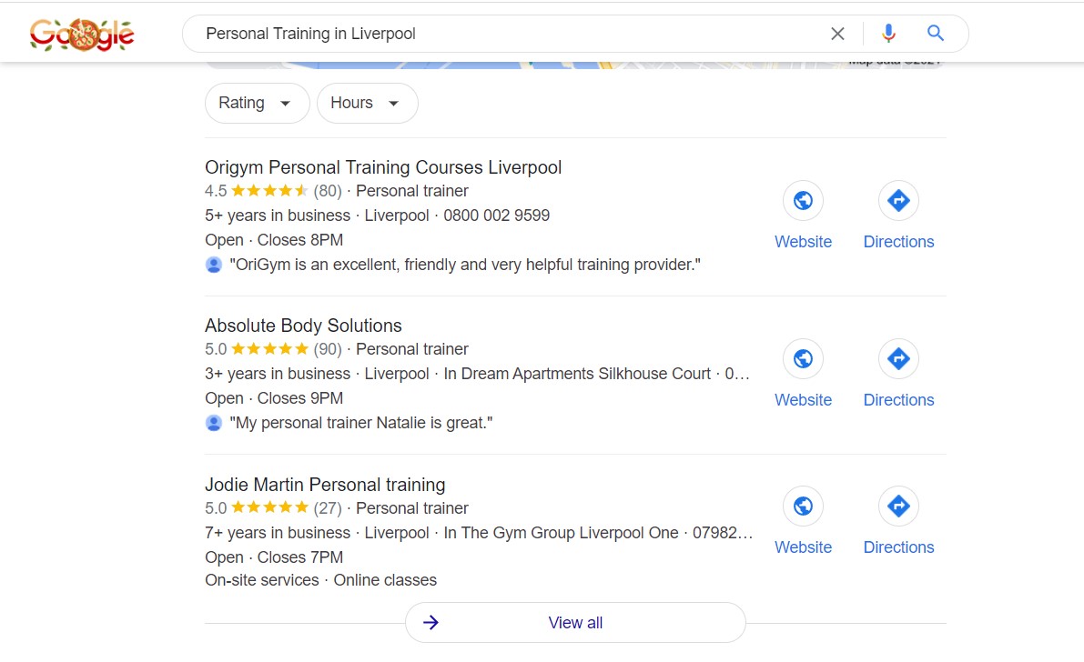Click the View all button
Screen dimensions: 1084x662
point(575,623)
